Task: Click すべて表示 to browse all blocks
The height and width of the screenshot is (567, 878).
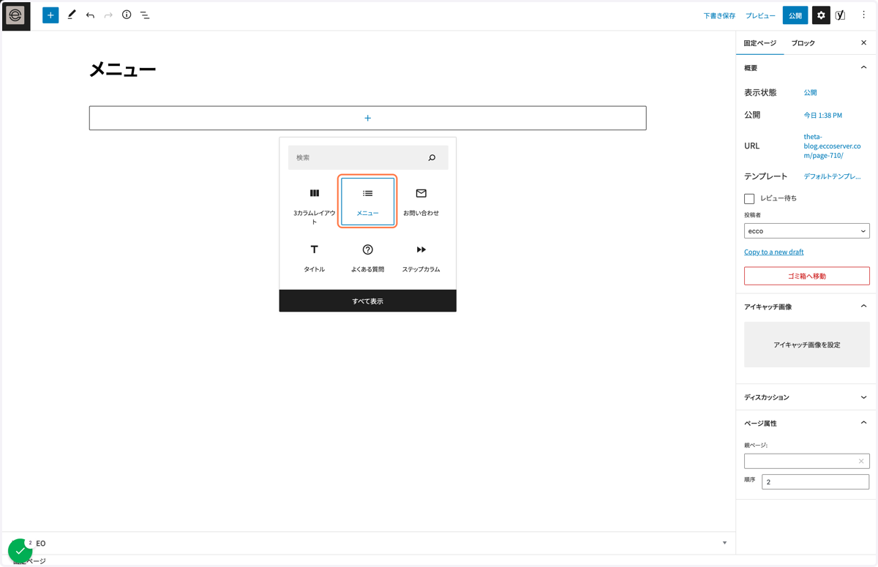Action: tap(368, 301)
